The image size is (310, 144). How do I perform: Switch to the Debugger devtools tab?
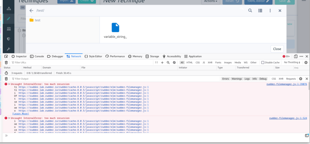(55, 56)
